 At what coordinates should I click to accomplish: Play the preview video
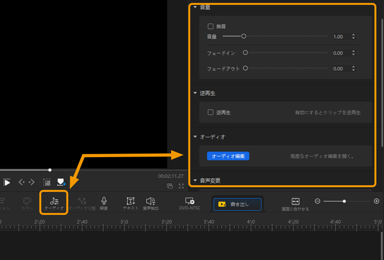coord(7,182)
